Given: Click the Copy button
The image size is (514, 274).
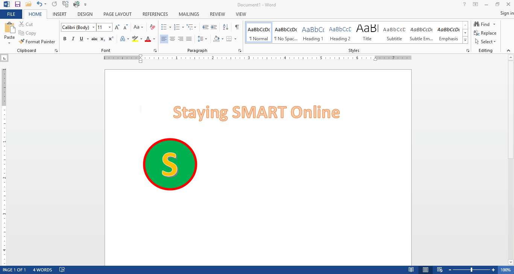Looking at the screenshot, I should 27,33.
